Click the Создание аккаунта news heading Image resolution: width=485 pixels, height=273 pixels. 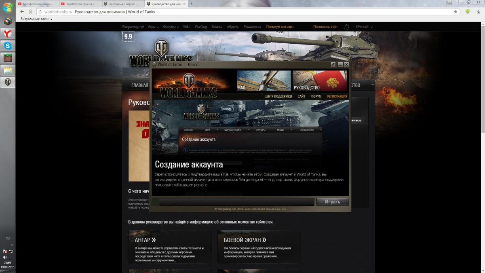pos(189,165)
